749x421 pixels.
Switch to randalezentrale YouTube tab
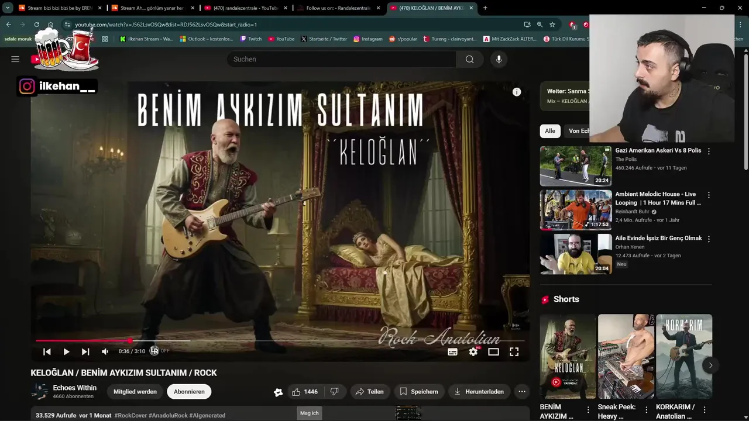tap(245, 8)
